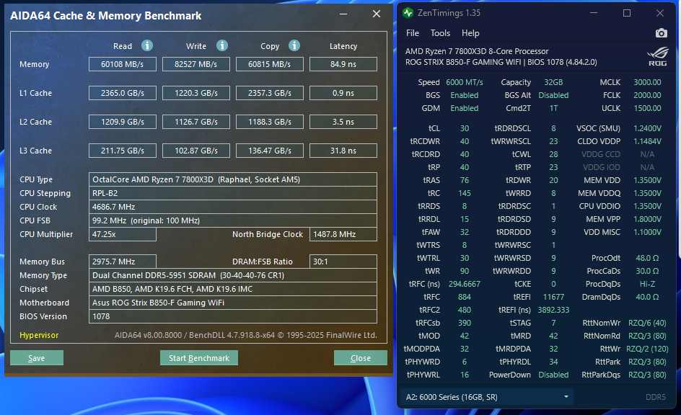Viewport: 681px width, 415px height.
Task: Click the tRFC (ns) value 294.6667
Action: [465, 284]
